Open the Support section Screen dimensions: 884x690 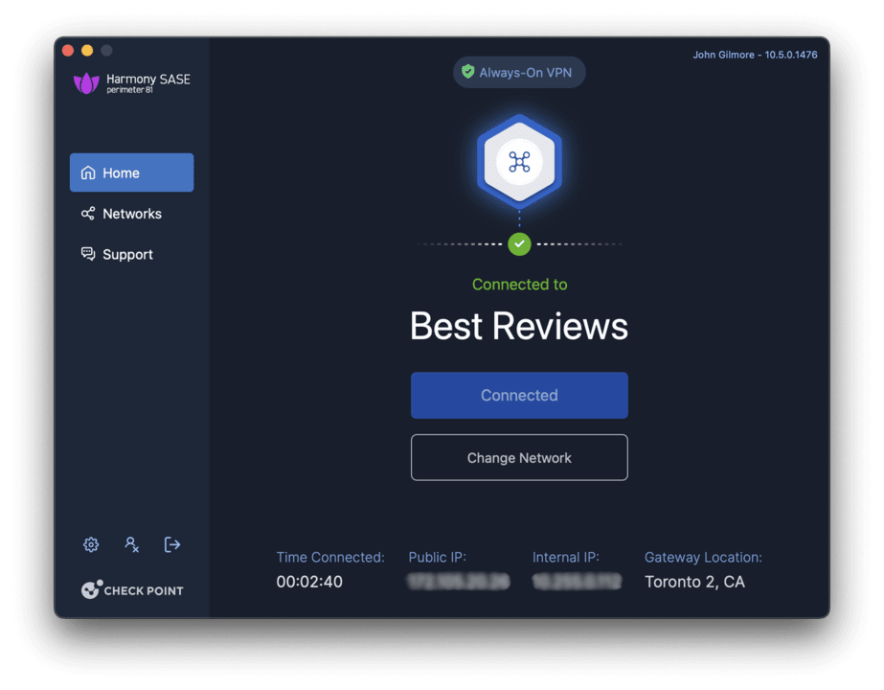(x=127, y=254)
